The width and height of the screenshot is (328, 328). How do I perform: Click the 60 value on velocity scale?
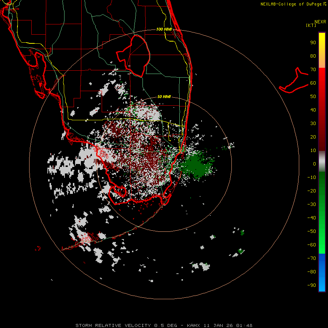(x=313, y=83)
